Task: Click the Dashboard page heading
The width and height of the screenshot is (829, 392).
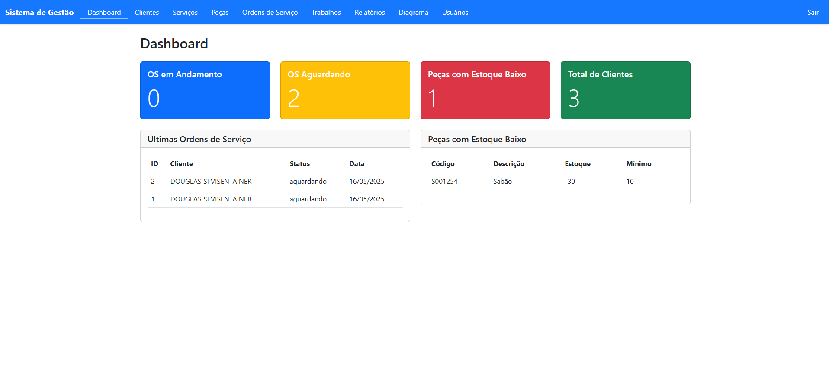Action: pyautogui.click(x=174, y=44)
